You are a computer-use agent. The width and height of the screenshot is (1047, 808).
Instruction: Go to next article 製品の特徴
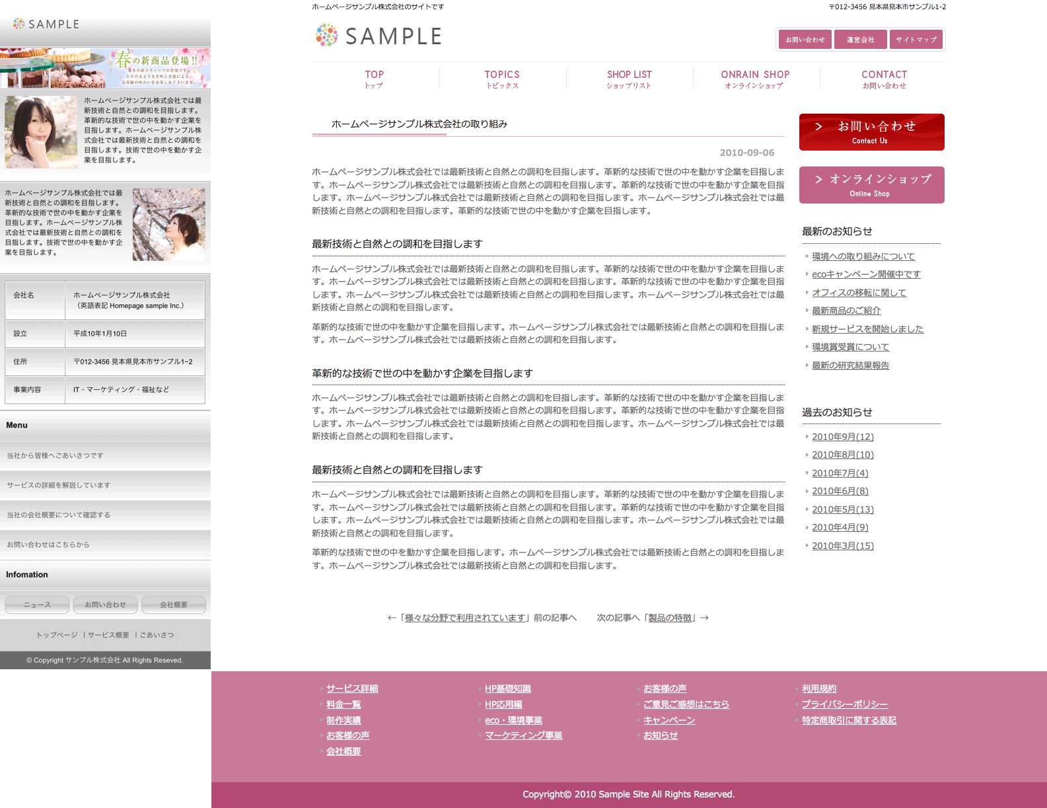click(x=670, y=618)
